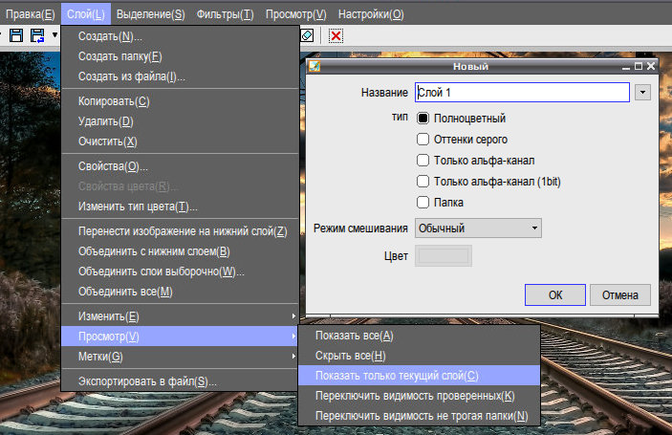The height and width of the screenshot is (435, 672).
Task: Choose Экспортировать в файл(S)...
Action: point(180,381)
